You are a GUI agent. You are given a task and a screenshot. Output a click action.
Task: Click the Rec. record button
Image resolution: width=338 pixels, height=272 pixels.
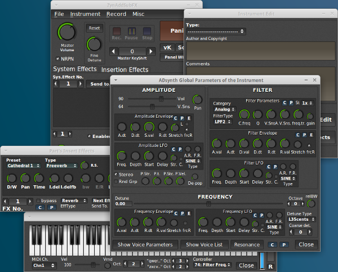117,32
